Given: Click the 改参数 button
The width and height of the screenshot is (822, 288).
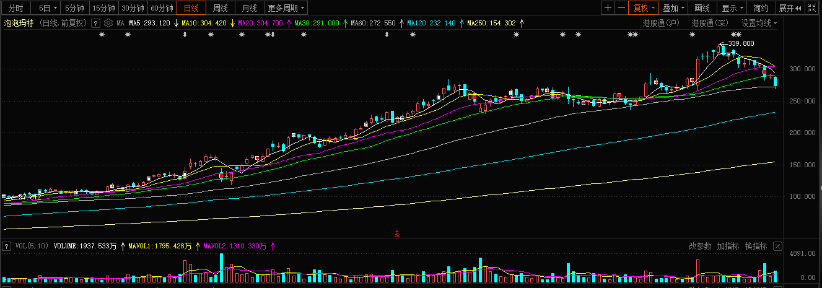Looking at the screenshot, I should coord(700,246).
